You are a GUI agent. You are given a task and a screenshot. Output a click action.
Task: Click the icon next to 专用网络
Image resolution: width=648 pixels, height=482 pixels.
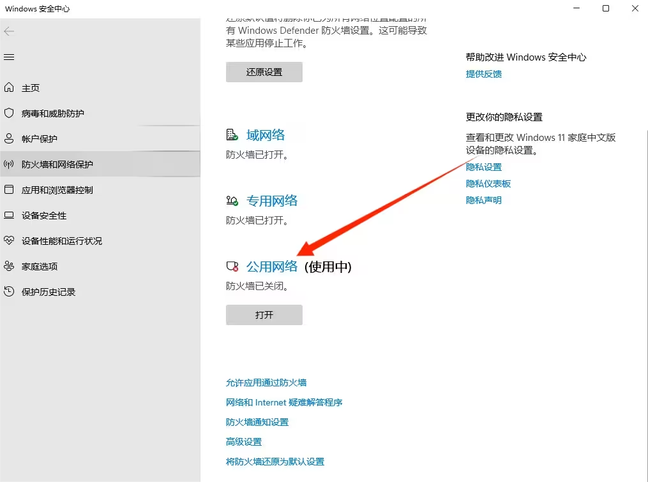[x=232, y=201]
